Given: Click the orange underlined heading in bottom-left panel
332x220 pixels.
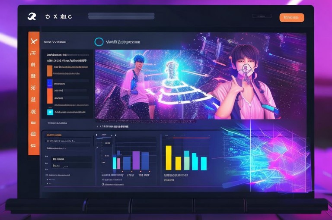Looking at the screenshot, I should pyautogui.click(x=54, y=135).
